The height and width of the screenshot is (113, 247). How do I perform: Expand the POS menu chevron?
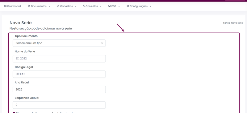119,6
